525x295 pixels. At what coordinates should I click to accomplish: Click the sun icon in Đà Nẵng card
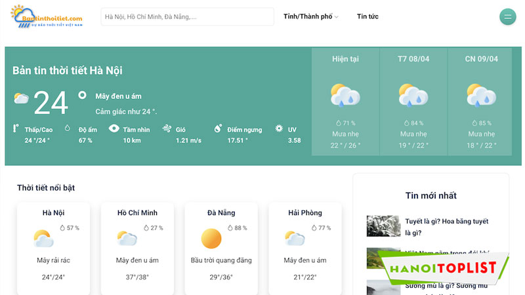[x=211, y=238]
